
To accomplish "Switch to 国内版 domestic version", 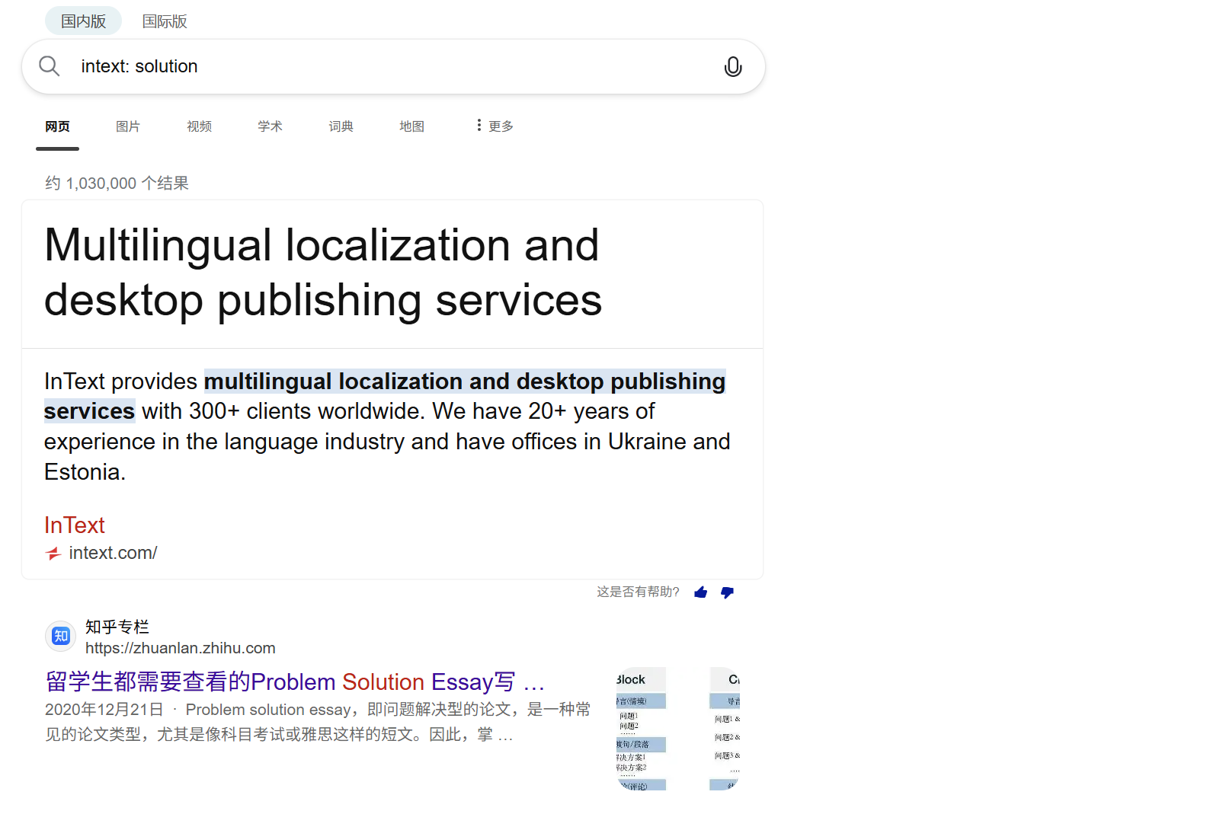I will tap(84, 21).
